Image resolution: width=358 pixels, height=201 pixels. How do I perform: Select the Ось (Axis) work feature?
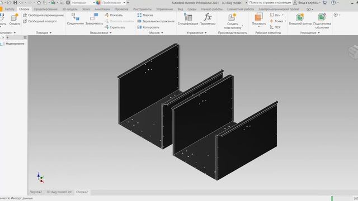(275, 15)
